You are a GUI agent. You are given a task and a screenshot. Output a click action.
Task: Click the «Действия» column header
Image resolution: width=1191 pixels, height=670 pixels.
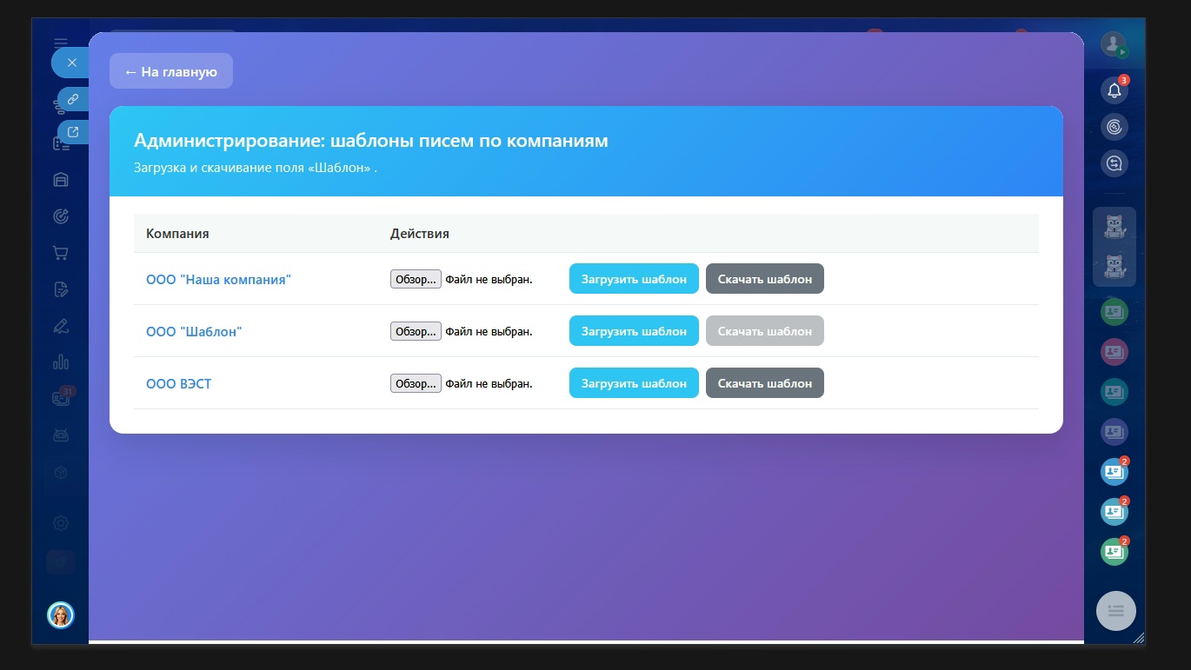(x=420, y=234)
